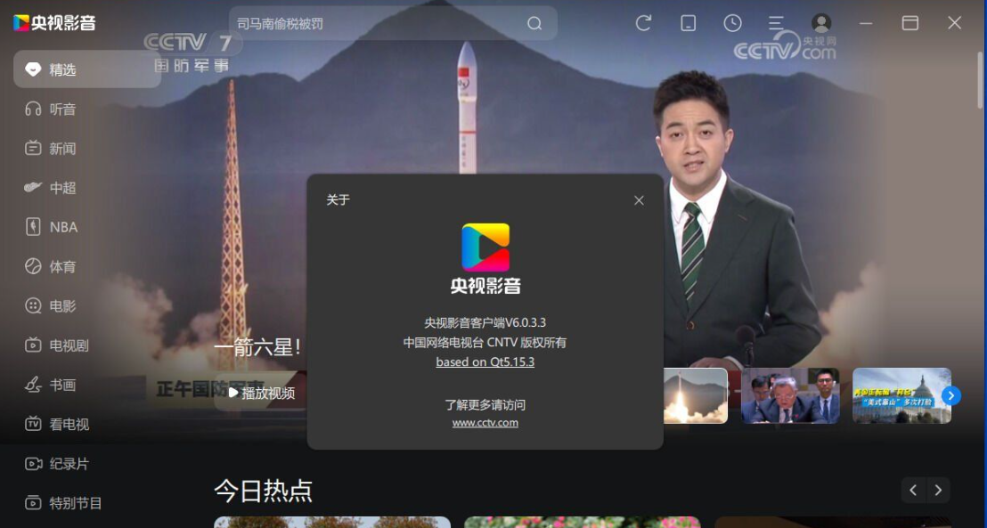Close the 关于 dialog
This screenshot has height=528, width=987.
(x=639, y=200)
